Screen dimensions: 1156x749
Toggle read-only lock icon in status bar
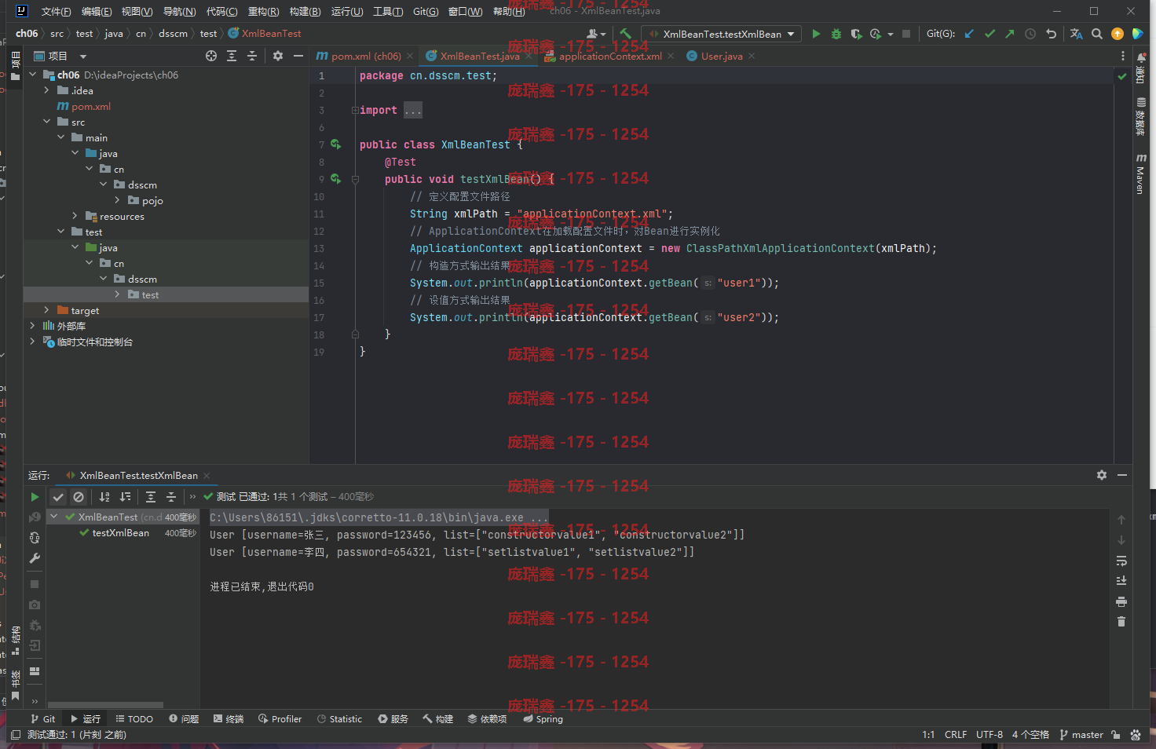point(1115,735)
